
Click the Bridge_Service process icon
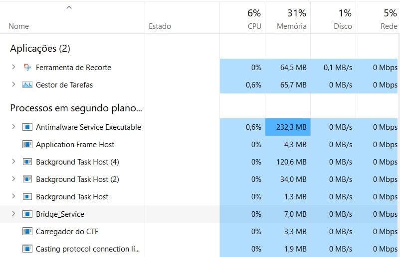27,214
